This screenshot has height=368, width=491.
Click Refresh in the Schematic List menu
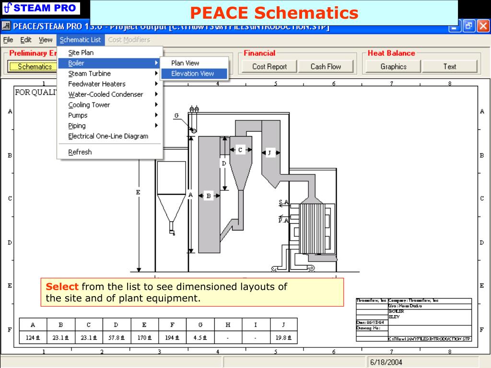point(110,152)
